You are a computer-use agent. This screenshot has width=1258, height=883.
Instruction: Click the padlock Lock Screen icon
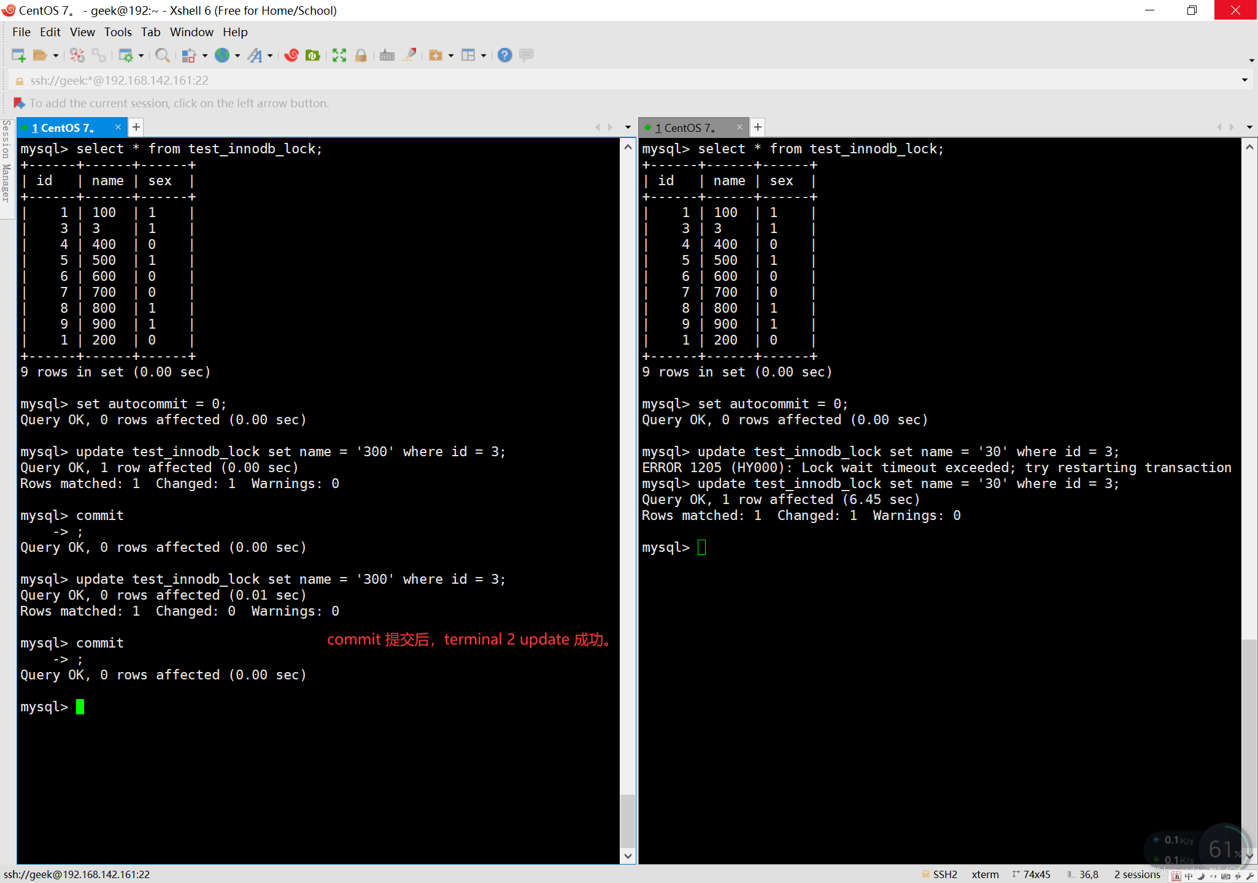pyautogui.click(x=361, y=55)
